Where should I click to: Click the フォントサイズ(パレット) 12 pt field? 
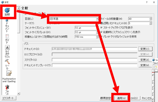[x=85, y=32]
